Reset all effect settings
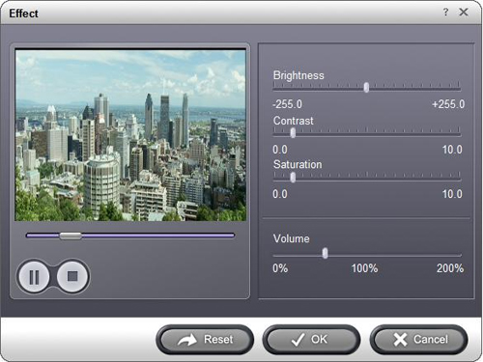 tap(205, 340)
